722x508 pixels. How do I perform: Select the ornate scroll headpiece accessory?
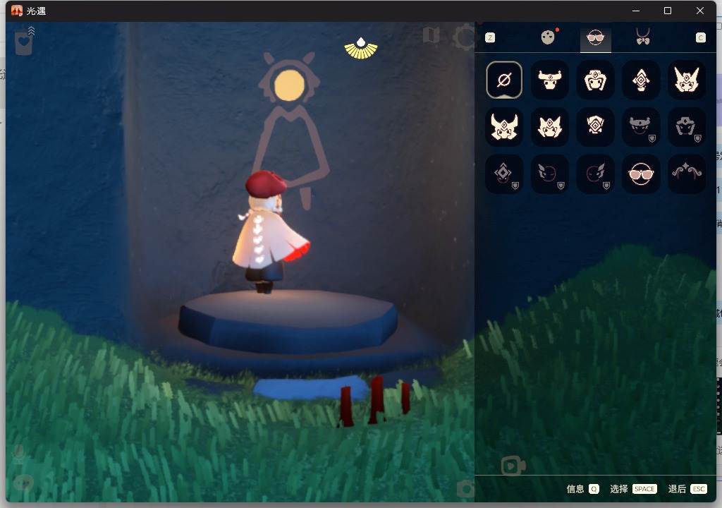click(687, 174)
